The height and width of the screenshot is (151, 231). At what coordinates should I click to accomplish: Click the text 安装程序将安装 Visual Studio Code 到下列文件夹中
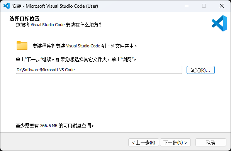85,46
